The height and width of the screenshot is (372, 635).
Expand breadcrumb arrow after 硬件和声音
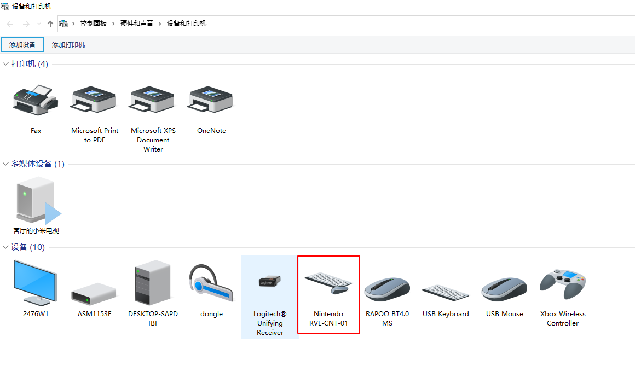[160, 24]
